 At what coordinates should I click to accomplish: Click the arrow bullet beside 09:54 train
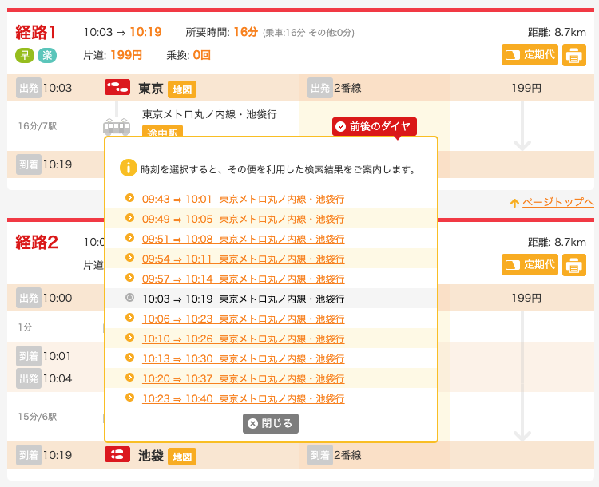tap(130, 257)
